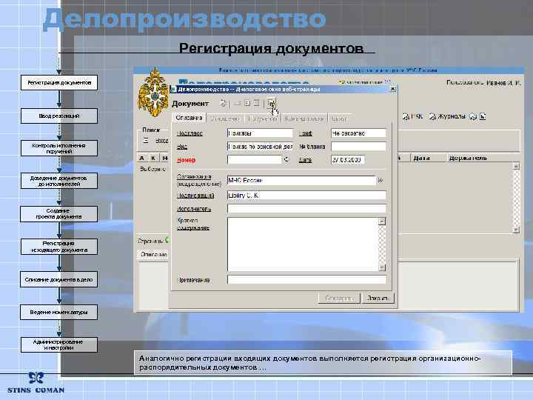Click the Ввод резолюций step box
This screenshot has height=400, width=533.
coord(59,116)
